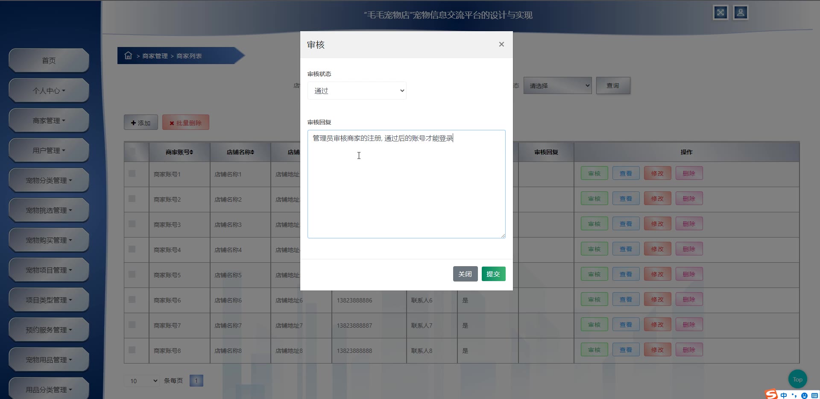
Task: Toggle the 中 Chinese input mode indicator
Action: (x=784, y=395)
